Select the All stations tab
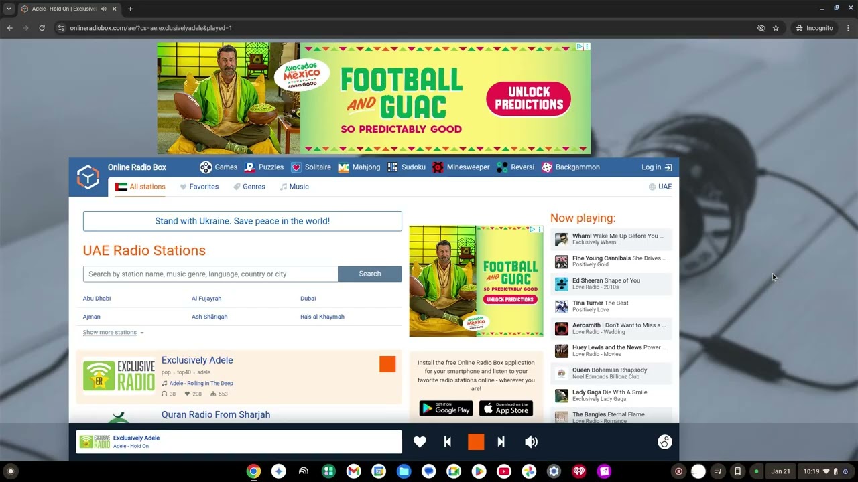The width and height of the screenshot is (858, 482). [140, 187]
